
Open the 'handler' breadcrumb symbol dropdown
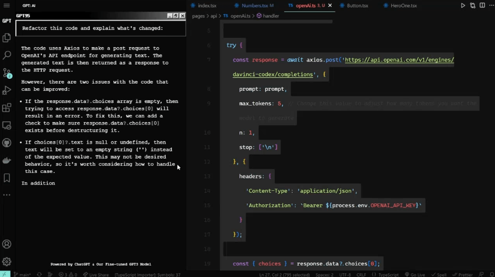[271, 16]
